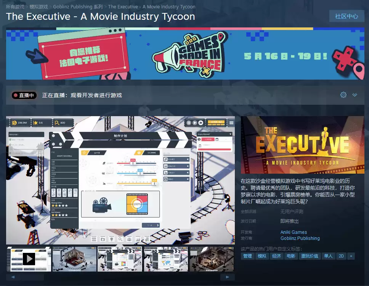
Task: Open the 社区中心 community hub
Action: 347,16
